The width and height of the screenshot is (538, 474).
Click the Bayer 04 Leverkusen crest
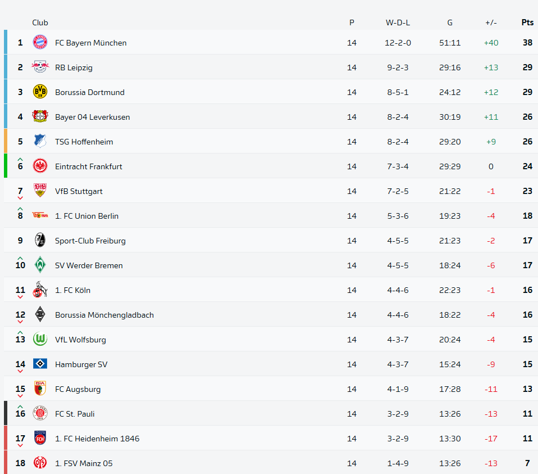pyautogui.click(x=40, y=117)
